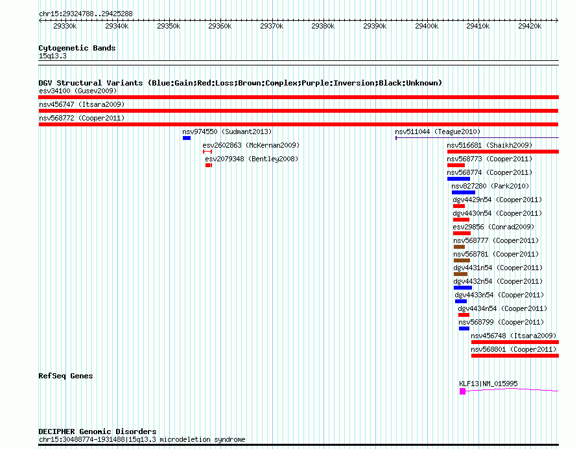The image size is (577, 449).
Task: Click the red bar below nsv456747
Action: 298,111
